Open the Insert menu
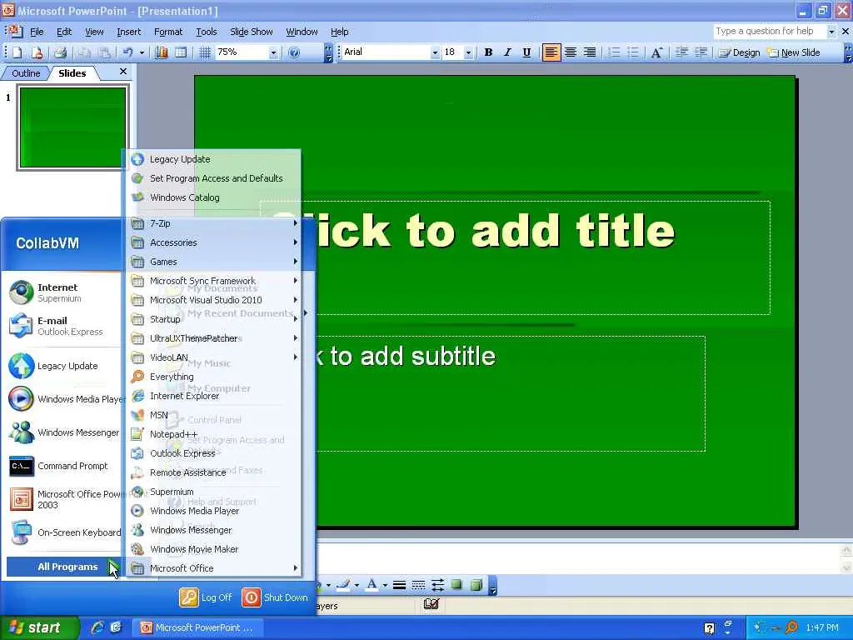The height and width of the screenshot is (640, 853). click(129, 32)
